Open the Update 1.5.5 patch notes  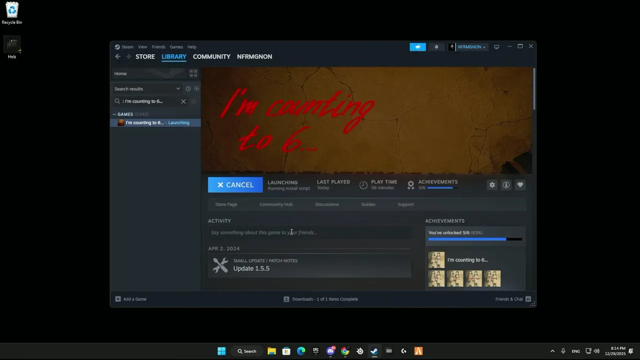tap(309, 265)
